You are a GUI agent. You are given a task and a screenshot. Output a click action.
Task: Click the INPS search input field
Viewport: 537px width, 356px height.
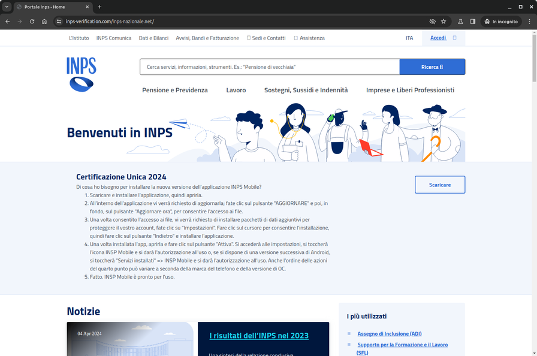[x=270, y=67]
